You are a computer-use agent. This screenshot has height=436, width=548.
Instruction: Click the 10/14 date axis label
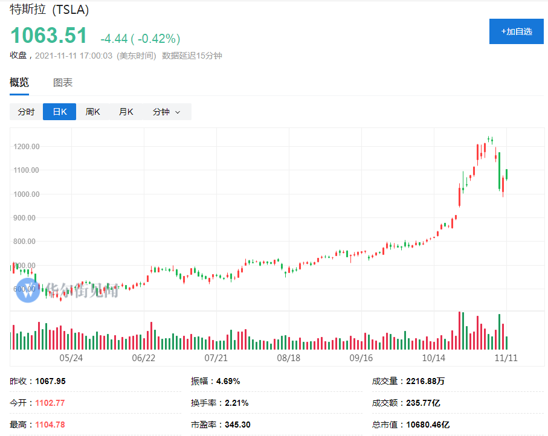(434, 358)
